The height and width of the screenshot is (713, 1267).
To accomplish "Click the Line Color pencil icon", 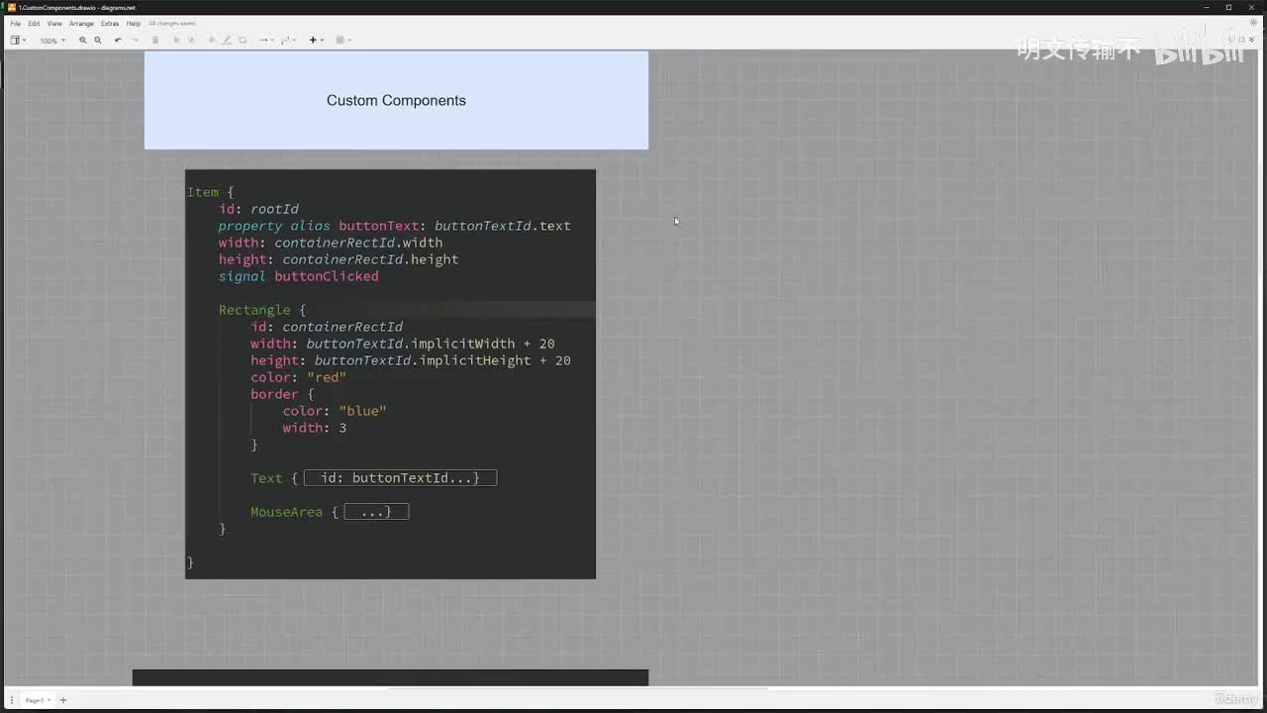I will [227, 41].
